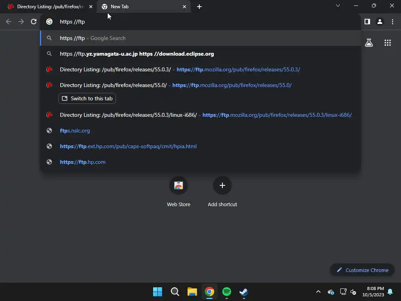Close the Directory Listing tab
This screenshot has height=301, width=401.
[91, 7]
